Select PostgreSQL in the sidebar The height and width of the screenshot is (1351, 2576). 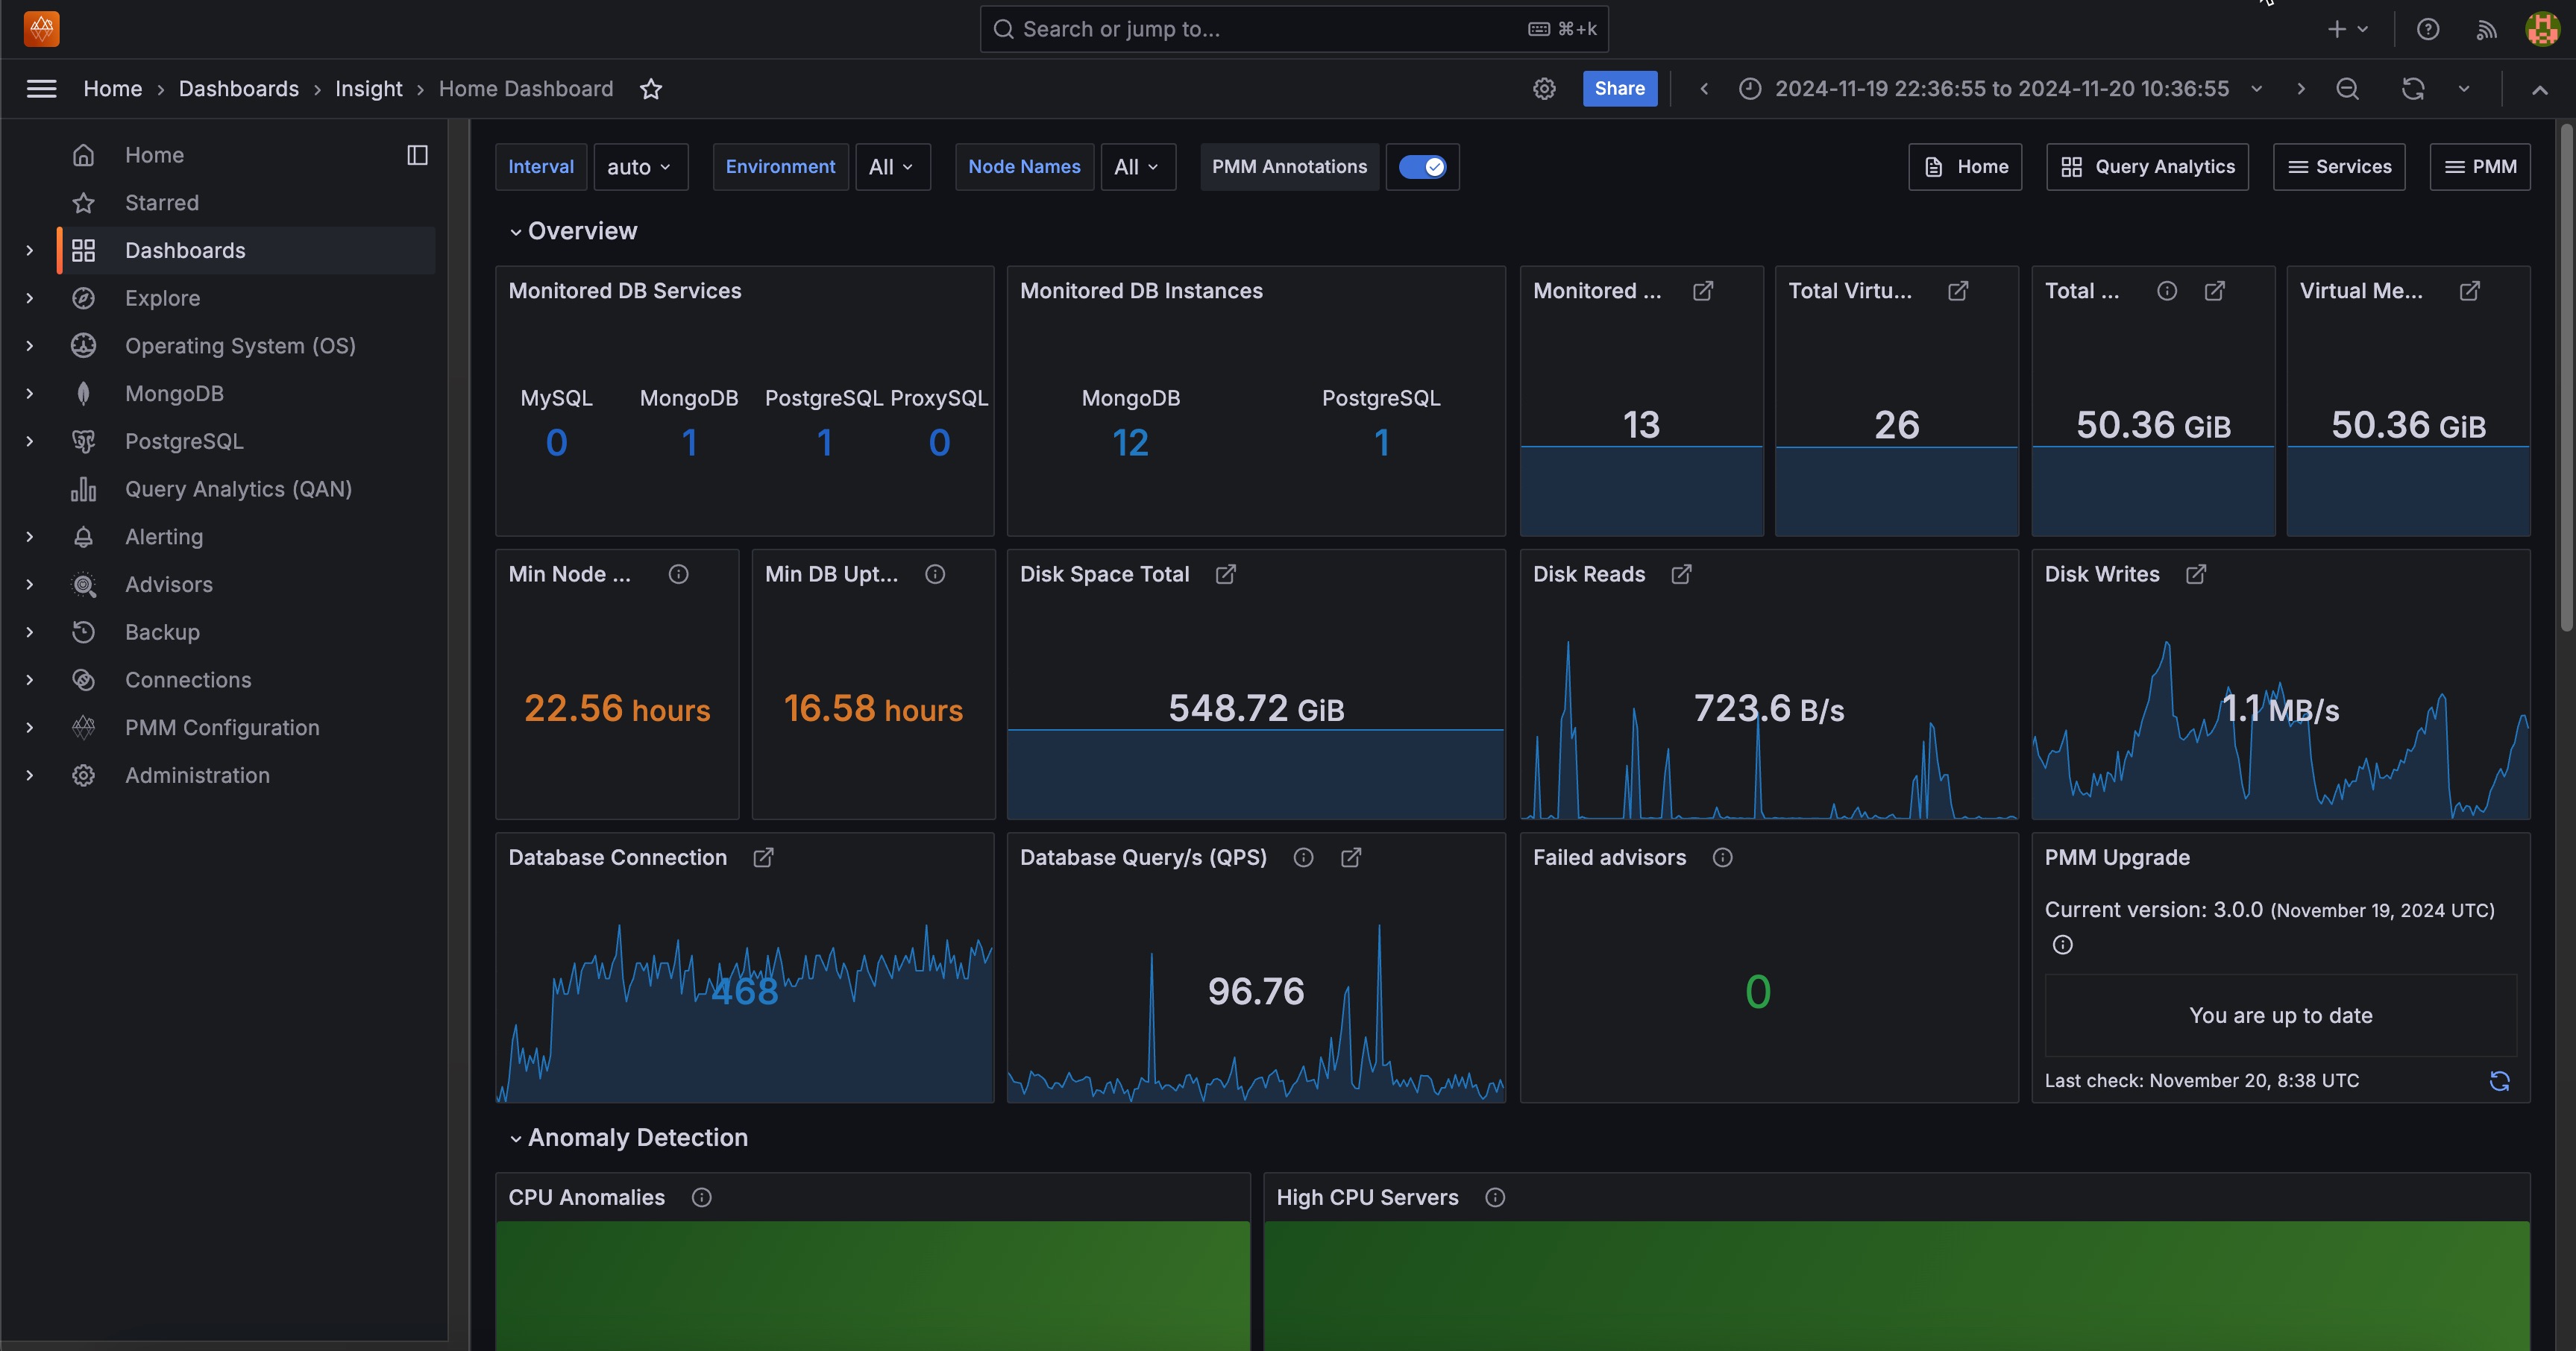(184, 441)
